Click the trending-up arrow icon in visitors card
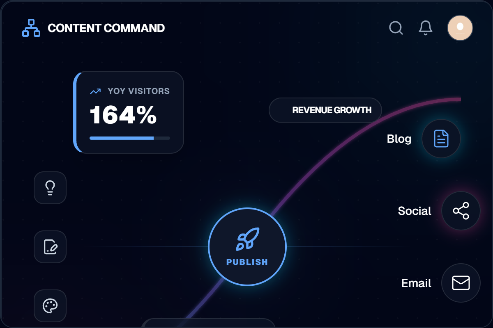The image size is (493, 328). (x=95, y=91)
